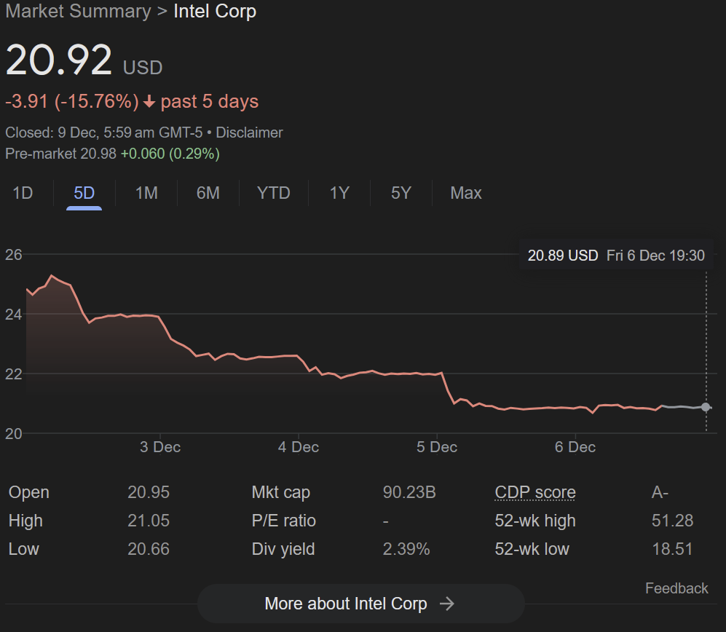Open the 5Y chart range

[401, 193]
